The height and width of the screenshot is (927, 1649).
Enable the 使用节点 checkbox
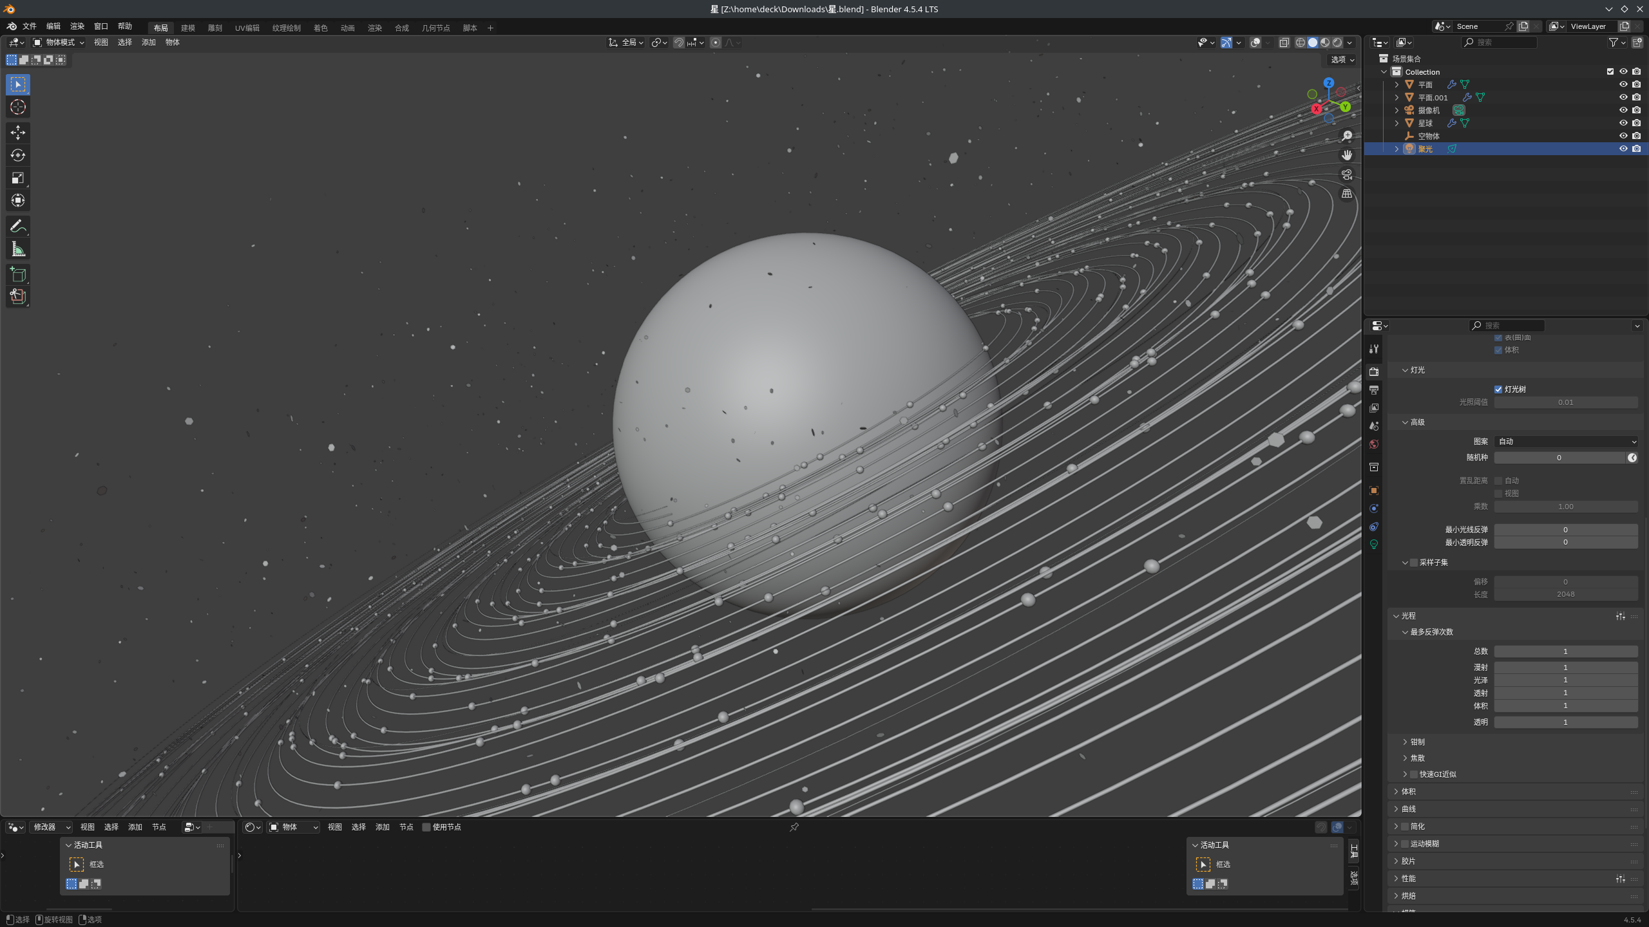(426, 827)
